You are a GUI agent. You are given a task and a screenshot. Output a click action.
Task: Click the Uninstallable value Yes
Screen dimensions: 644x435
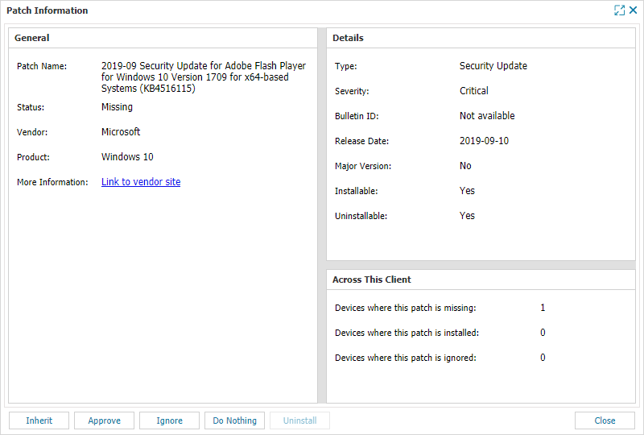point(467,216)
